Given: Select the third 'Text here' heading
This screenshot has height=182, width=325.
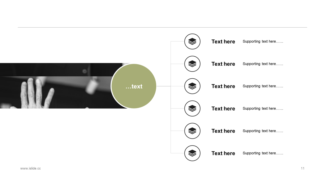Looking at the screenshot, I should click(x=223, y=86).
